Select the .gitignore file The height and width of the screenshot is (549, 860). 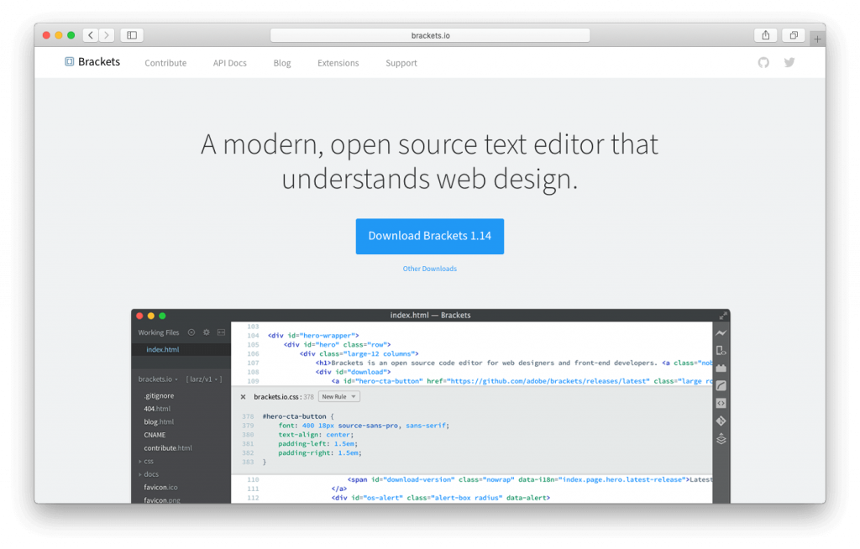pyautogui.click(x=159, y=395)
